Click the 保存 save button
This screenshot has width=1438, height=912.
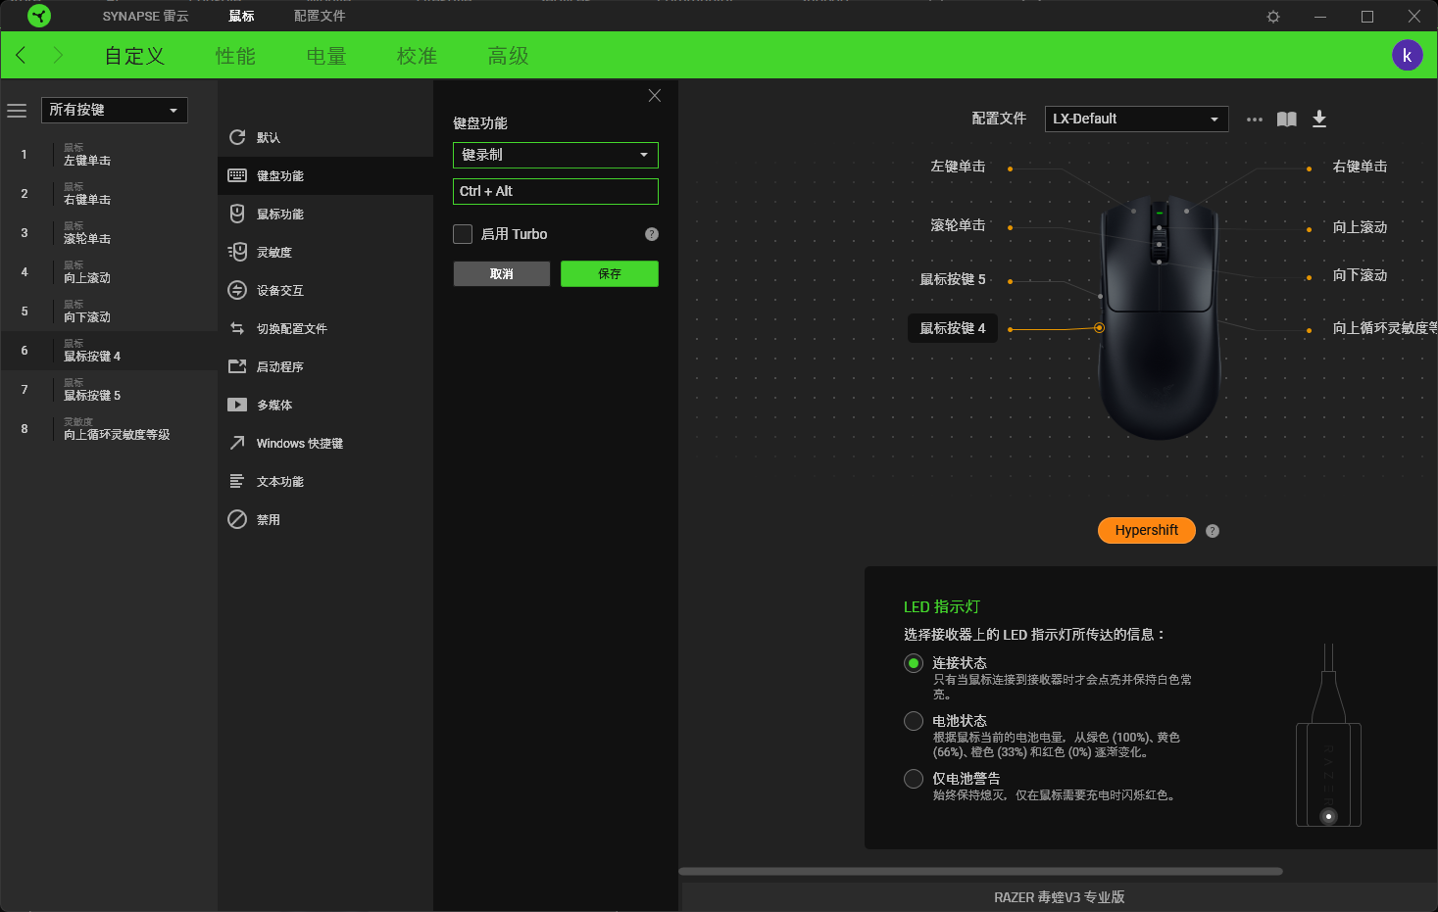(x=609, y=273)
